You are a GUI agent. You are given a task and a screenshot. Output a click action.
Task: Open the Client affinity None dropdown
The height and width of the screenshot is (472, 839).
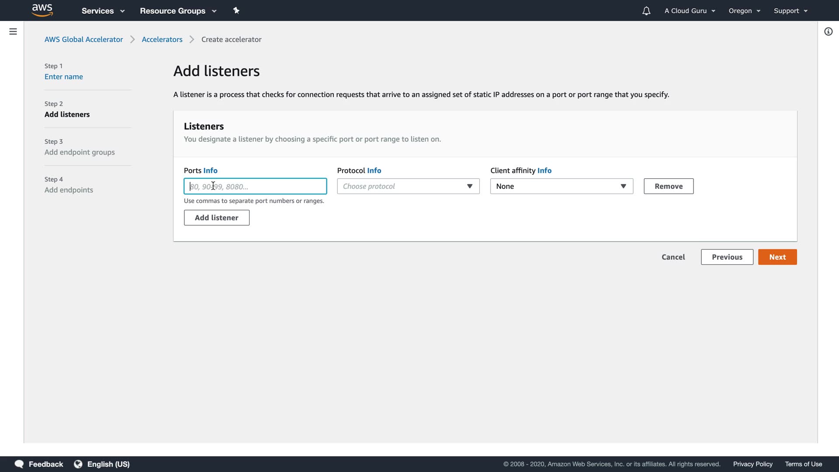[562, 186]
